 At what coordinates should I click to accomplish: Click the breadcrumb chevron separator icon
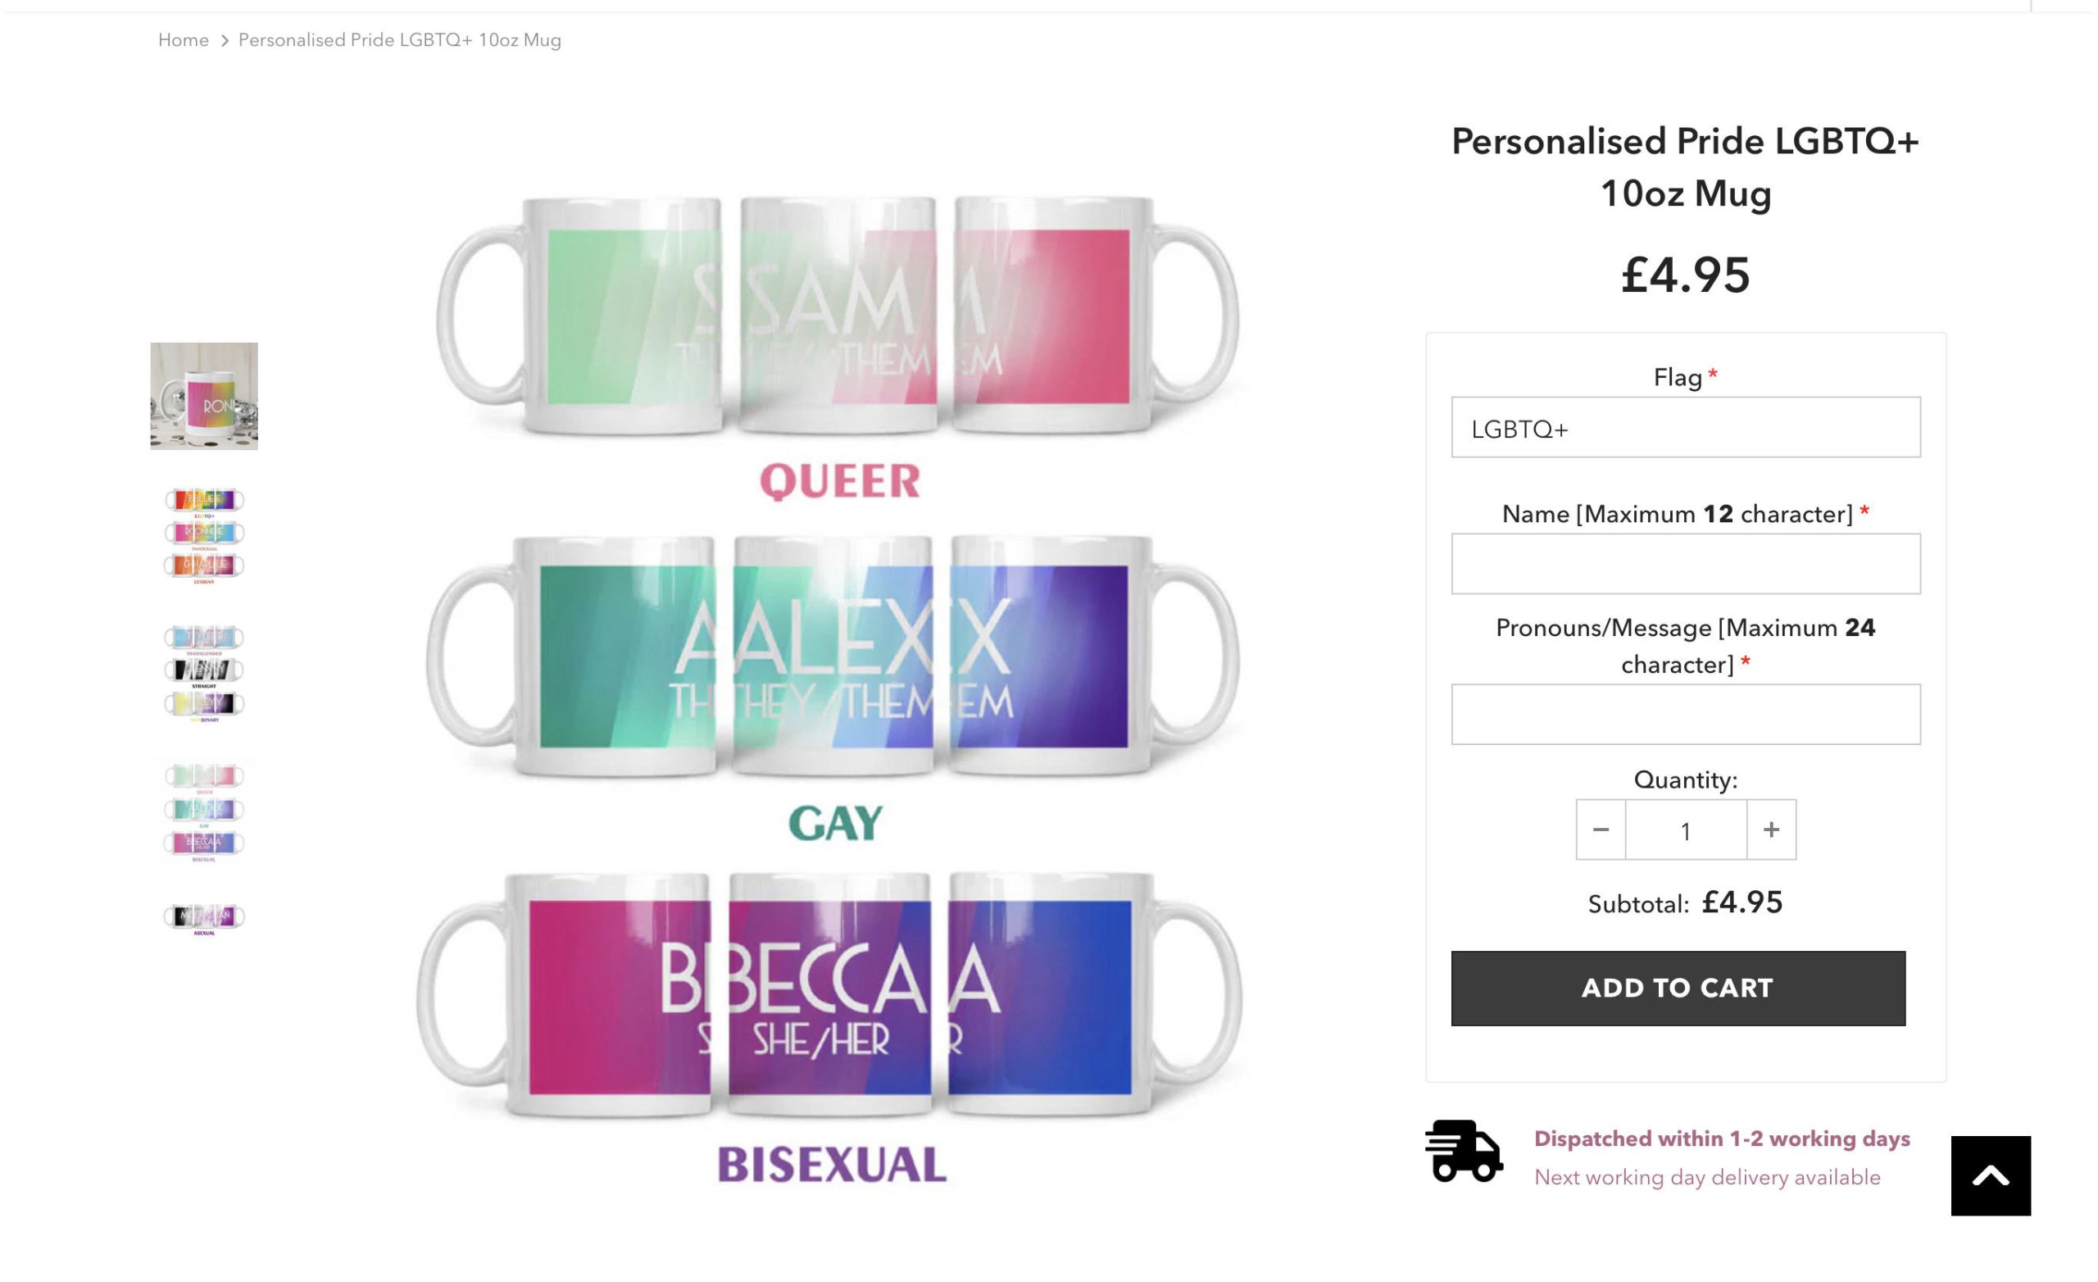click(x=224, y=41)
